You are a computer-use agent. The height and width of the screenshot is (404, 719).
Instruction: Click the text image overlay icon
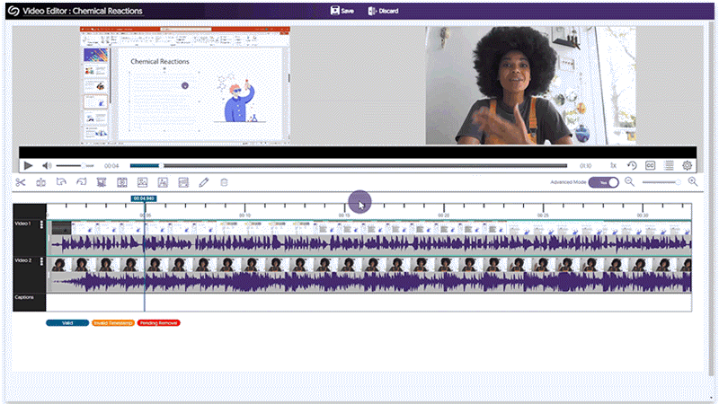click(x=163, y=182)
